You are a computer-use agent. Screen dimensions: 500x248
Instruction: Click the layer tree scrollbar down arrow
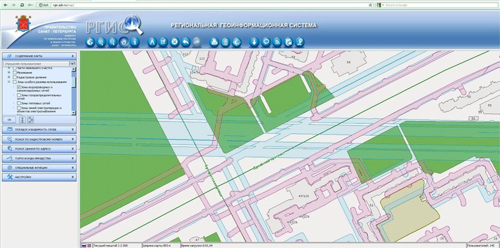pyautogui.click(x=74, y=113)
